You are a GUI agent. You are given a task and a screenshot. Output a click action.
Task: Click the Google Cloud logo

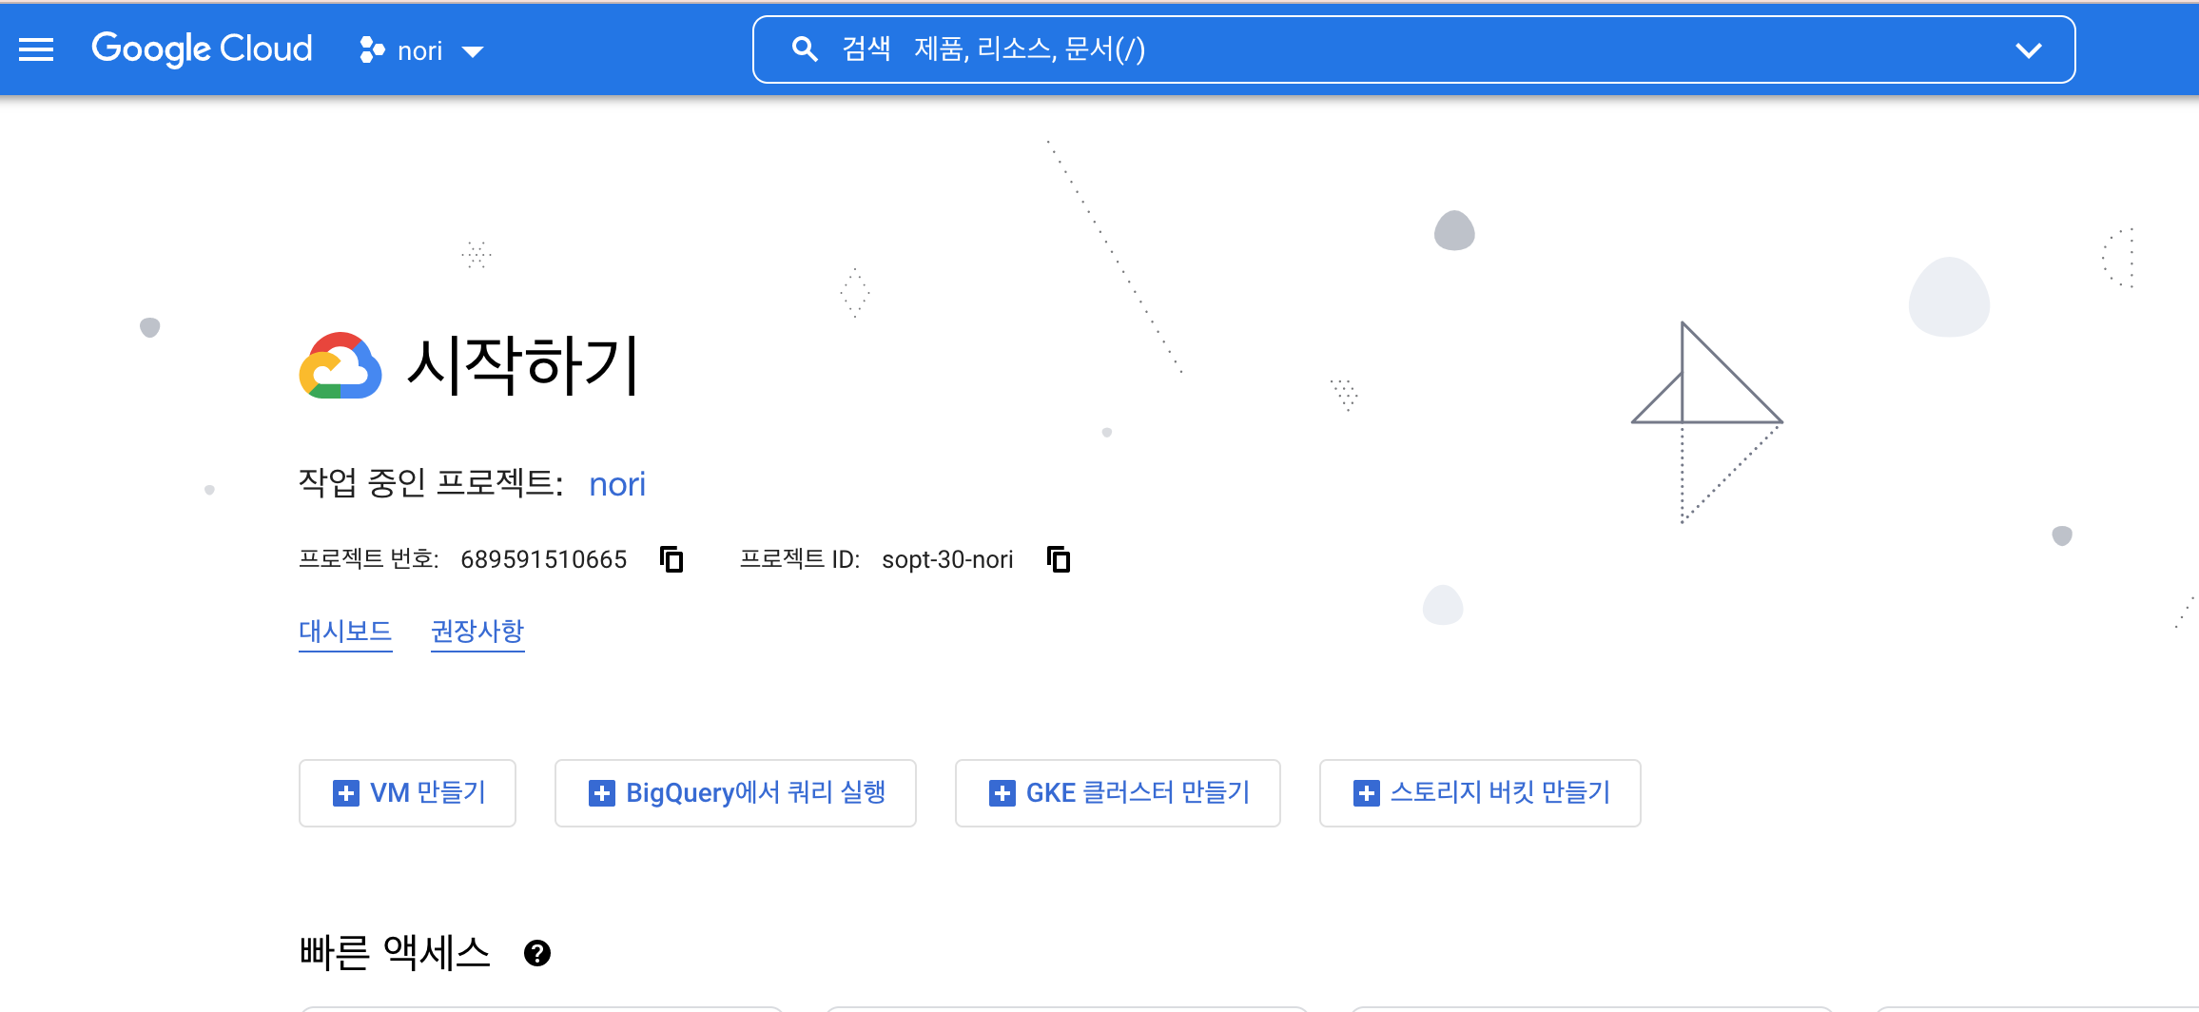tap(202, 49)
